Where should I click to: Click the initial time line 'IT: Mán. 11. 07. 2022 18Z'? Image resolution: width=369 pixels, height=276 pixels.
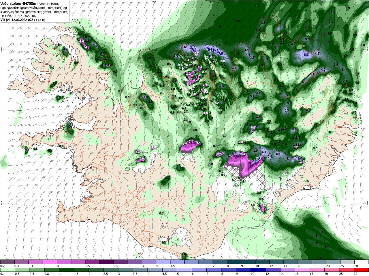(19, 16)
